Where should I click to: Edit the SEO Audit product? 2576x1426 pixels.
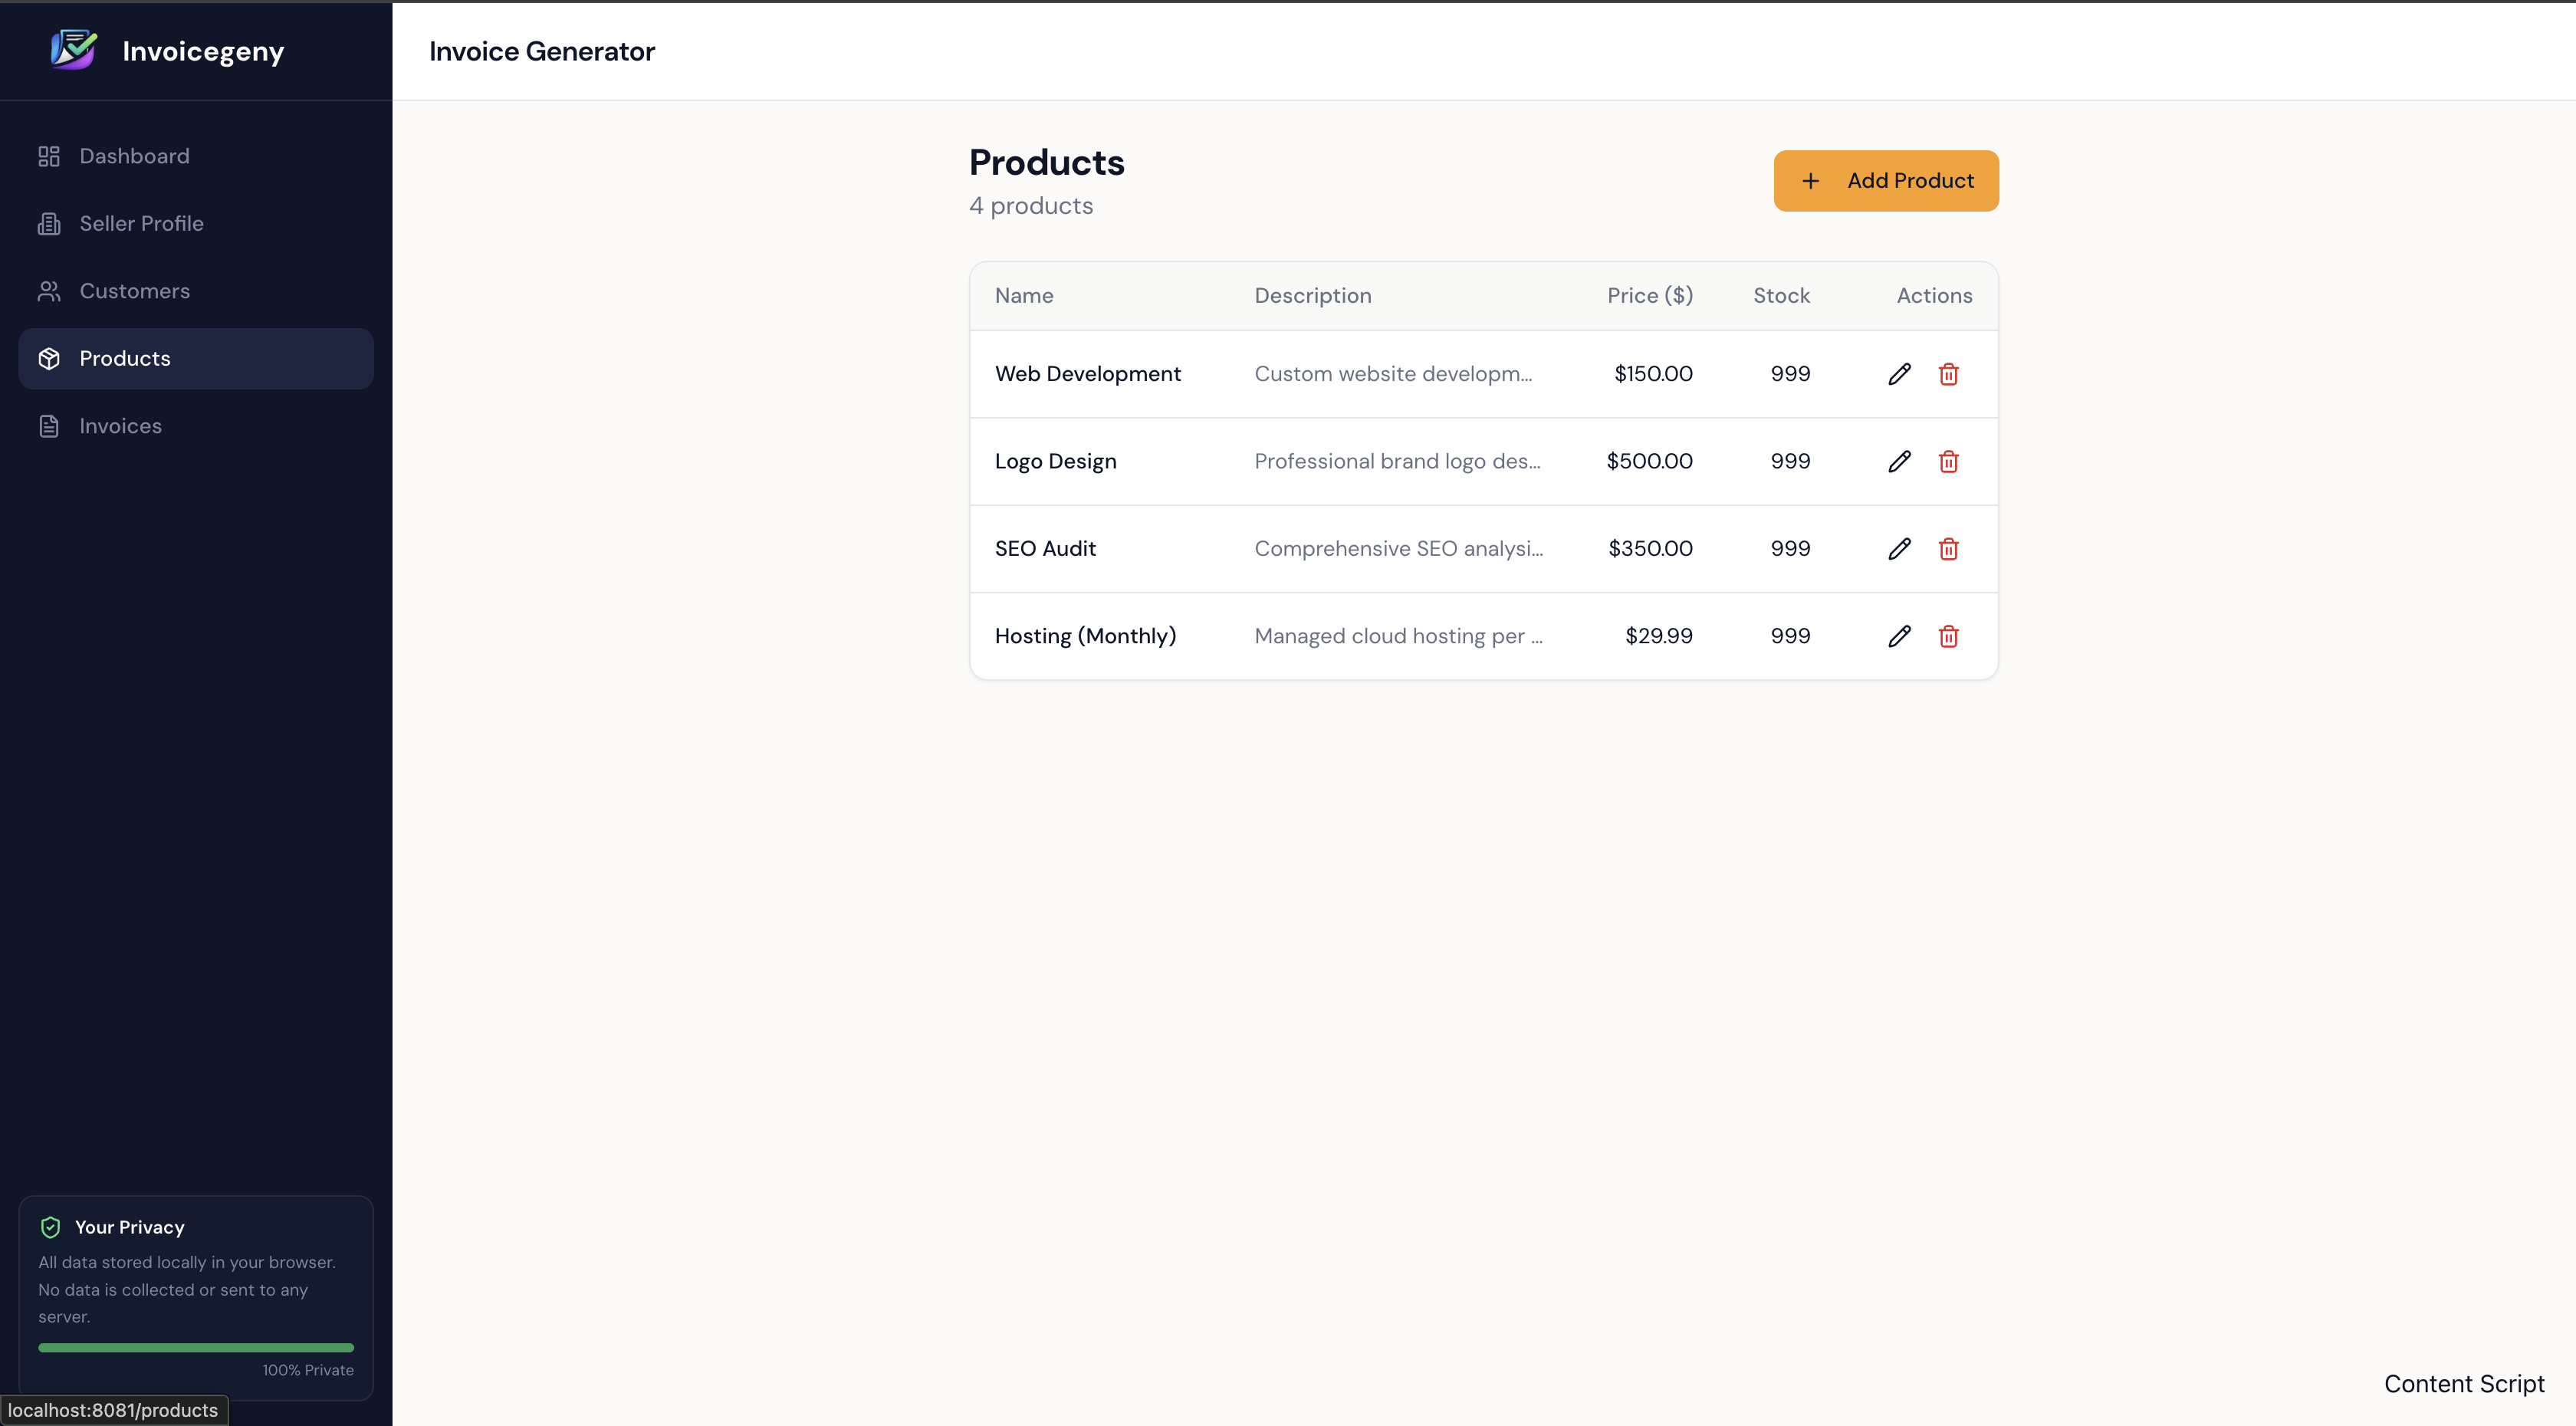[1899, 548]
